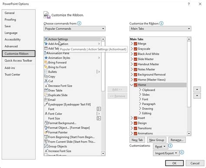
Task: Click the Cut scissors icon
Action: point(46,81)
